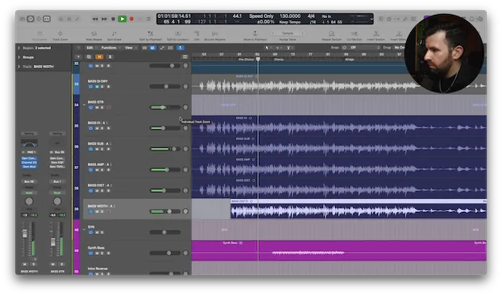The height and width of the screenshot is (295, 502).
Task: Expand the Region inspector section
Action: tap(19, 48)
